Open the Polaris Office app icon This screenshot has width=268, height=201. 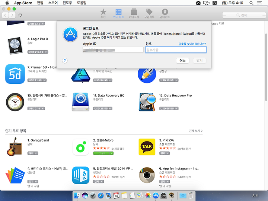(x=15, y=175)
